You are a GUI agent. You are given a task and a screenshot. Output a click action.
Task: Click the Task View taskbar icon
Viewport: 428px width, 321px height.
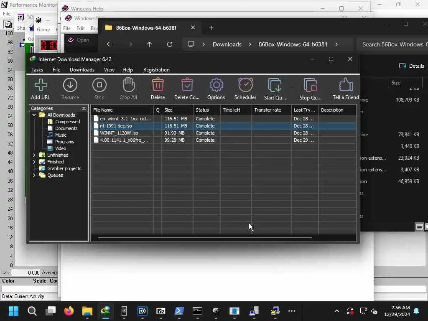(51, 311)
